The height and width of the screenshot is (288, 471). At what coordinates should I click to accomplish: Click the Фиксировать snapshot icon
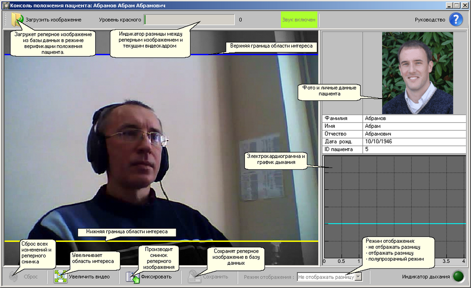pyautogui.click(x=133, y=277)
